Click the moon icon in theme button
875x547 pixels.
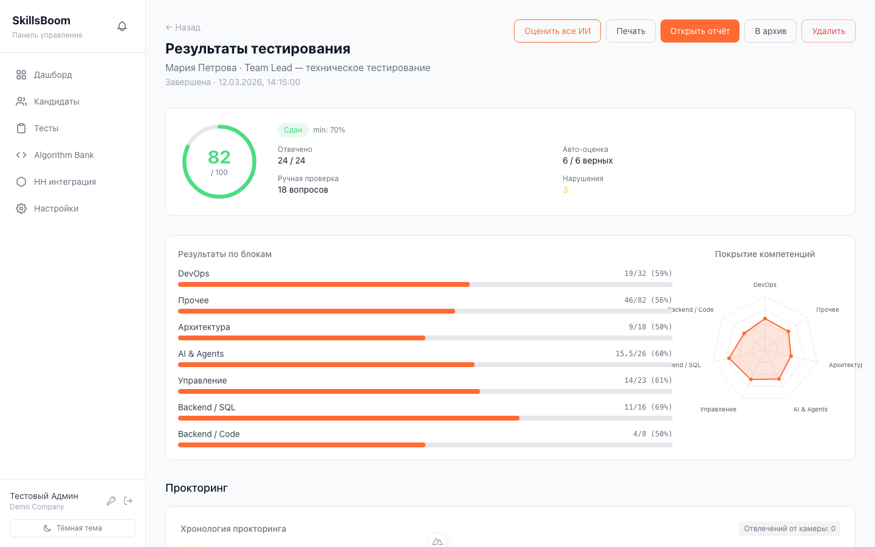click(x=47, y=528)
